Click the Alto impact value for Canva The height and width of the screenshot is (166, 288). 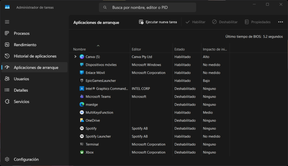(206, 57)
